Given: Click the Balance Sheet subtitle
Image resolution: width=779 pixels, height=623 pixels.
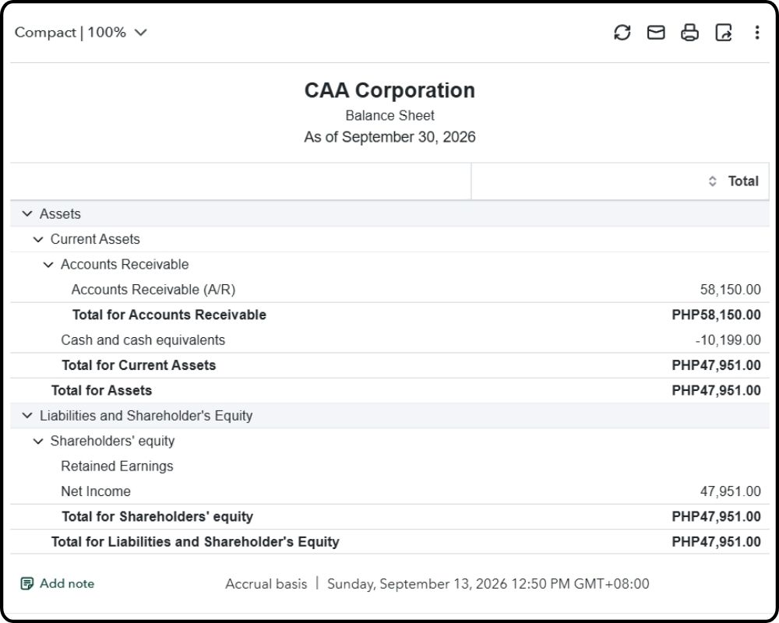Looking at the screenshot, I should (389, 116).
